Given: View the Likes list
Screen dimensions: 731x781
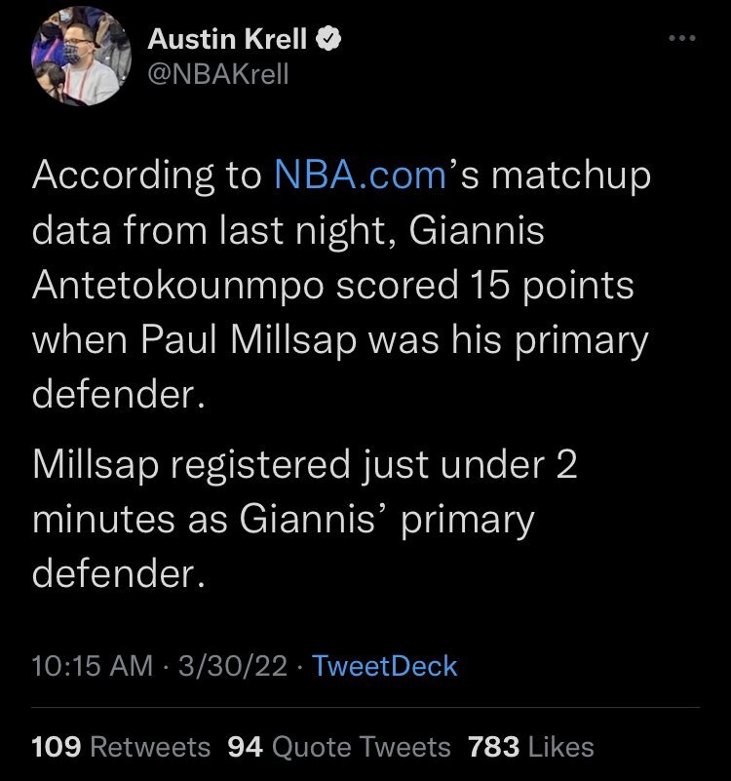Looking at the screenshot, I should [561, 747].
